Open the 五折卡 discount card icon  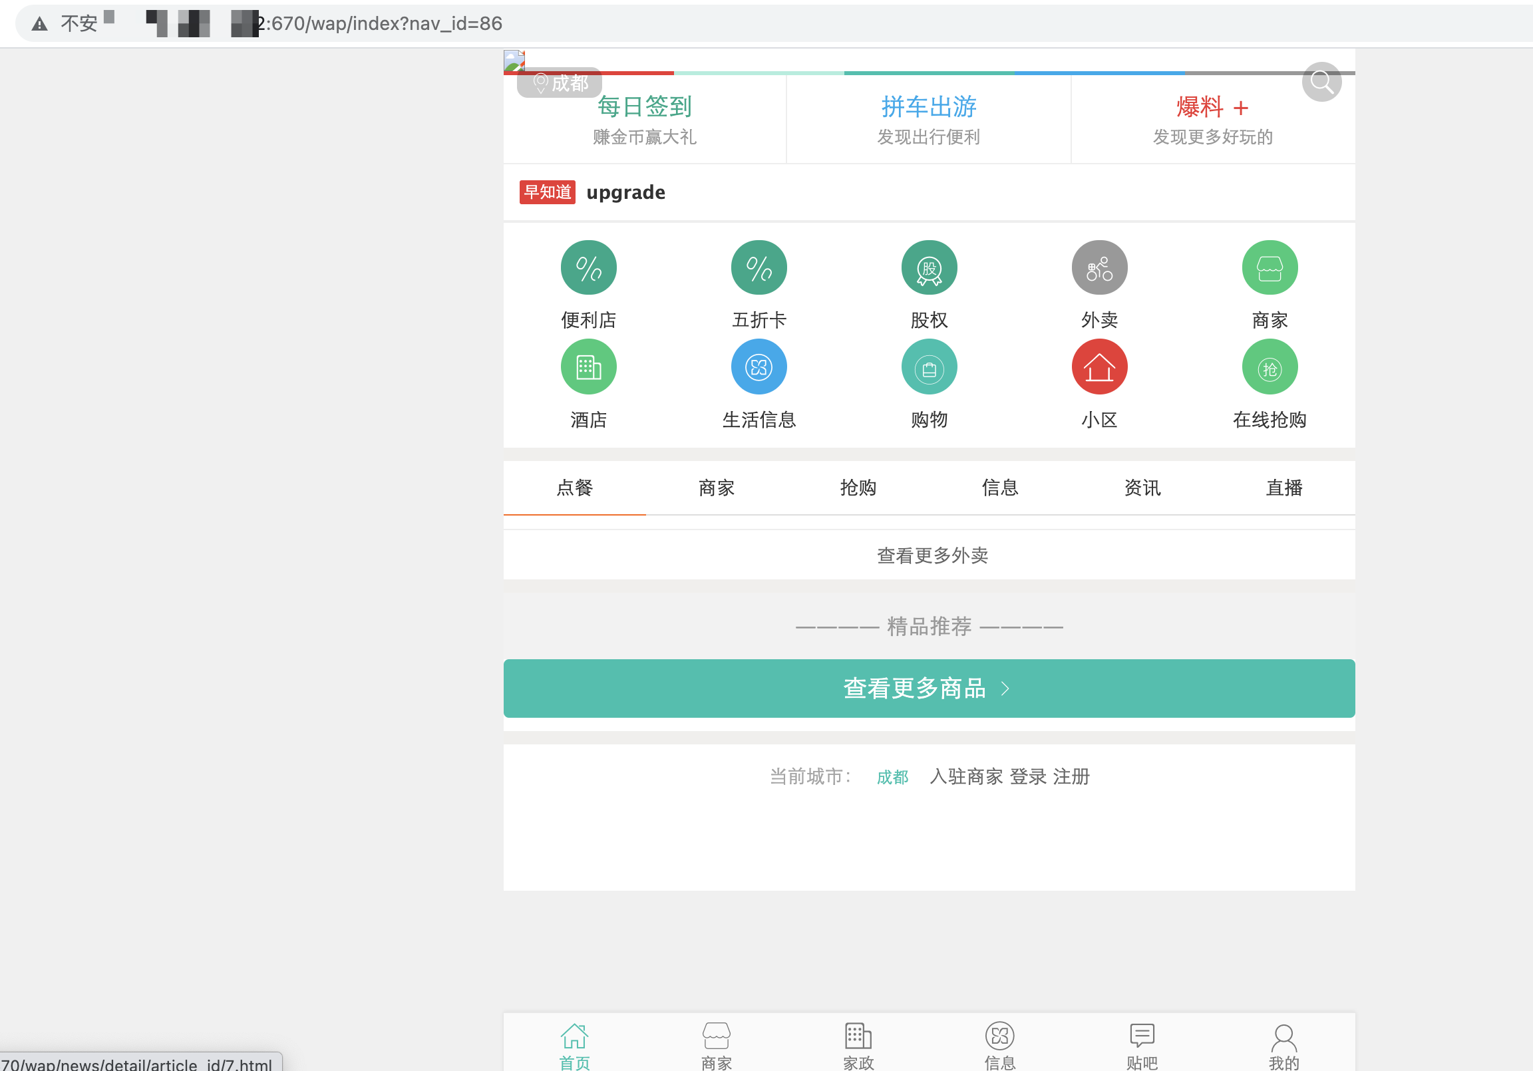[759, 267]
